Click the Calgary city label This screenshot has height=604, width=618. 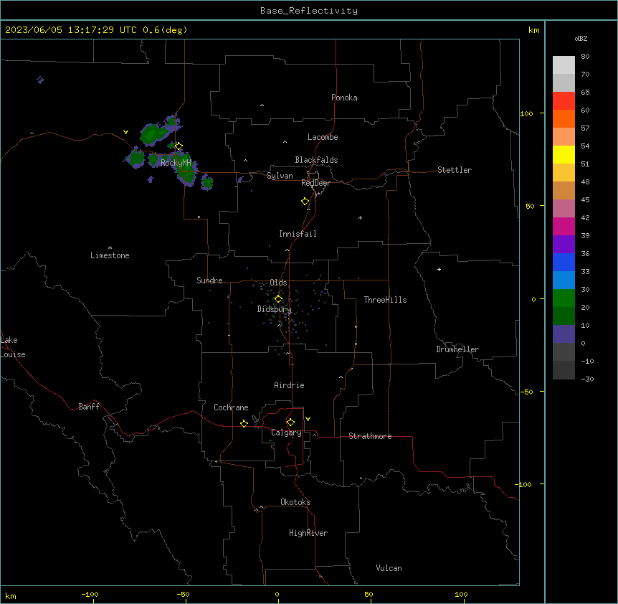[x=286, y=433]
